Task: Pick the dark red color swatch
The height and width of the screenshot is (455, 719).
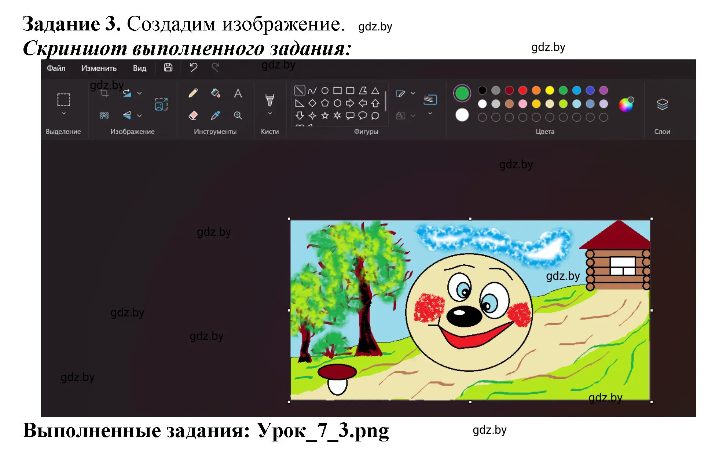Action: [x=509, y=90]
